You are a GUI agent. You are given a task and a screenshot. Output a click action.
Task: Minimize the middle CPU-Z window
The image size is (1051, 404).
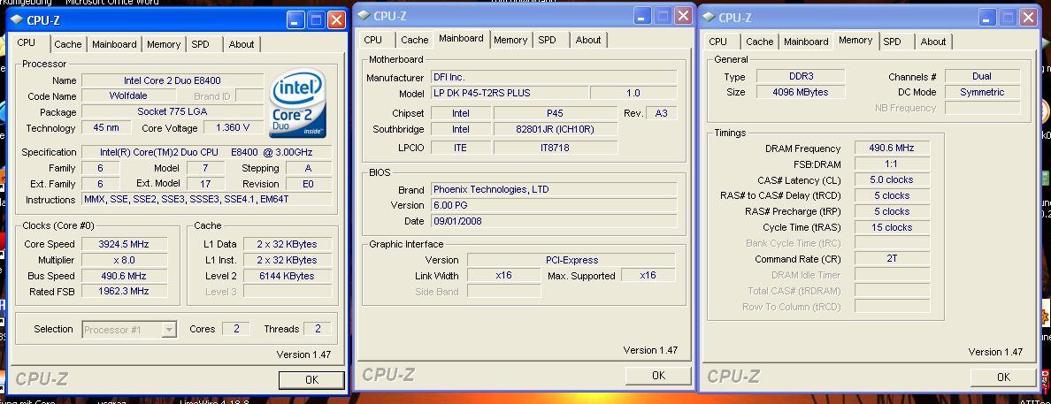pyautogui.click(x=642, y=15)
